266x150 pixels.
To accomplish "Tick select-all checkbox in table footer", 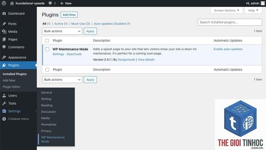I will (47, 70).
